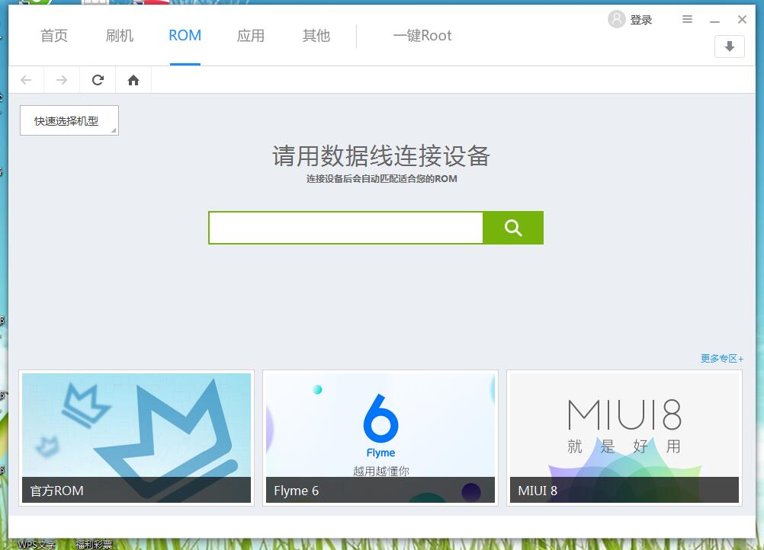764x550 pixels.
Task: Open the hamburger main menu
Action: (x=687, y=19)
